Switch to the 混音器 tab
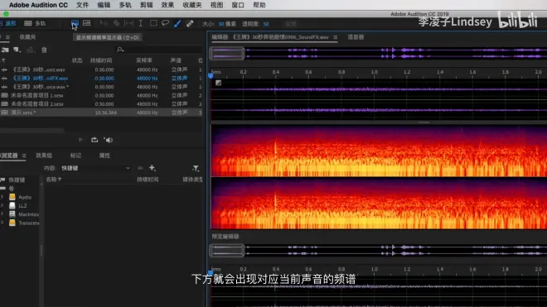 pyautogui.click(x=356, y=37)
